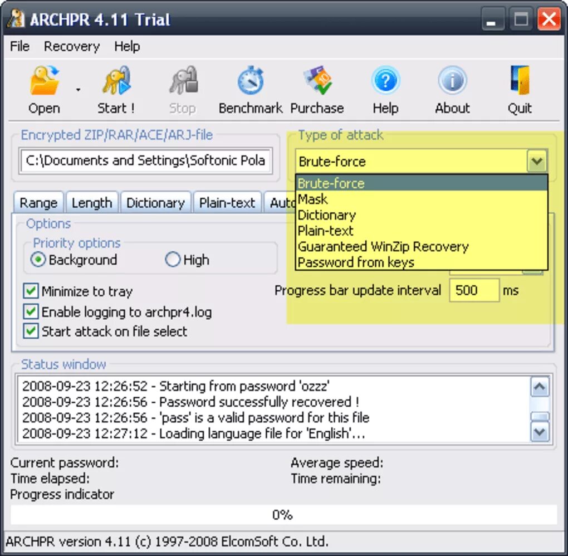568x556 pixels.
Task: Open an encrypted archive file
Action: pyautogui.click(x=44, y=90)
